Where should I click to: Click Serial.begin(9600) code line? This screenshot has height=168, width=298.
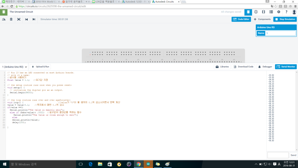click(x=22, y=92)
